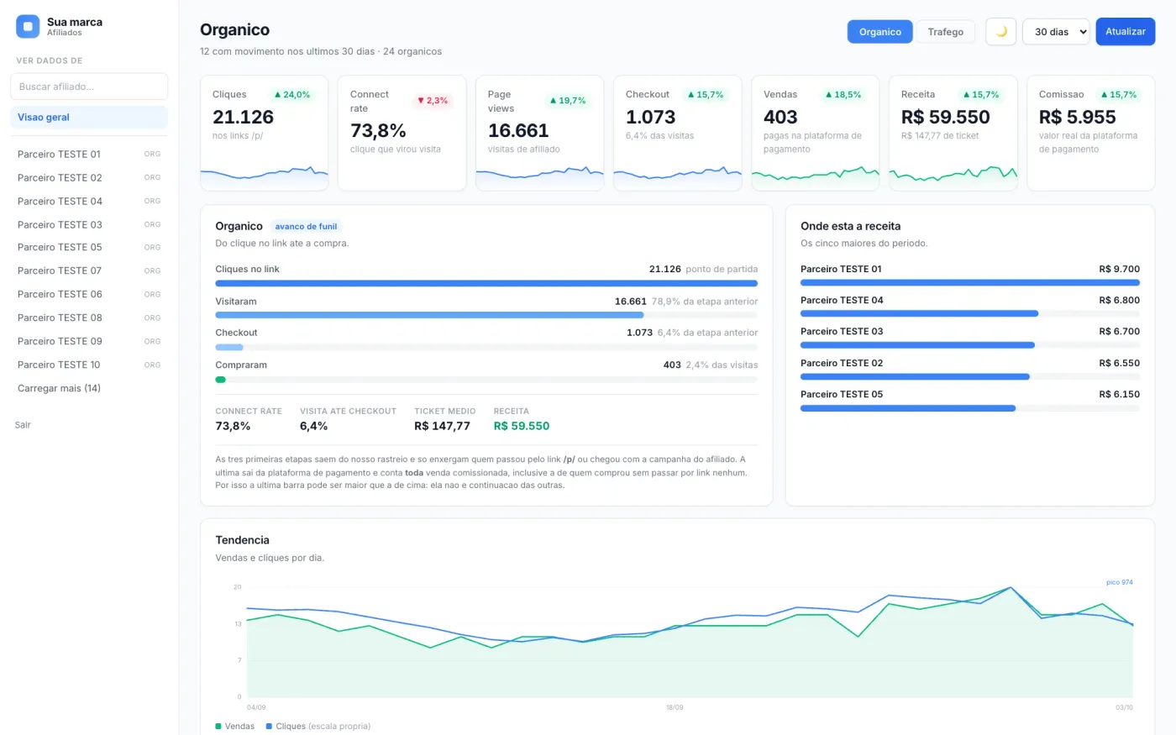Click the Sair logout link
1176x735 pixels.
click(x=23, y=425)
